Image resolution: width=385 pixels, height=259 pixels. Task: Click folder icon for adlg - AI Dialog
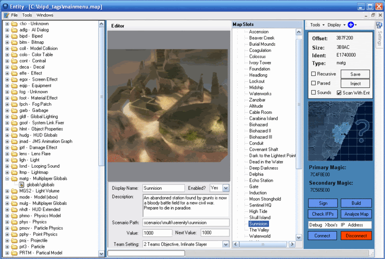point(14,30)
